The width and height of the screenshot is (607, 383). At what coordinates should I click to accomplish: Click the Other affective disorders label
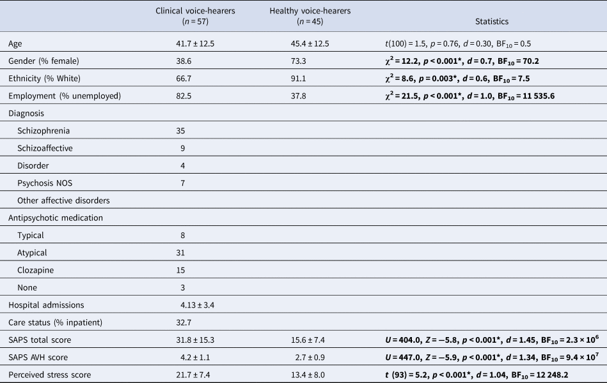(x=63, y=200)
